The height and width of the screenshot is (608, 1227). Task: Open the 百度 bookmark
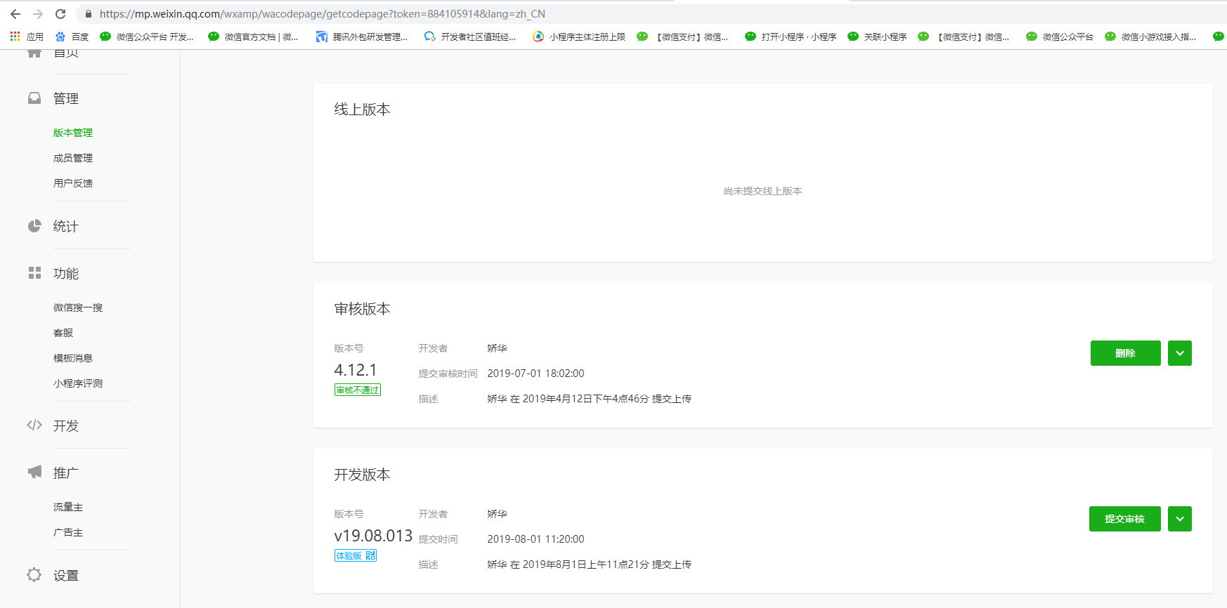tap(72, 37)
